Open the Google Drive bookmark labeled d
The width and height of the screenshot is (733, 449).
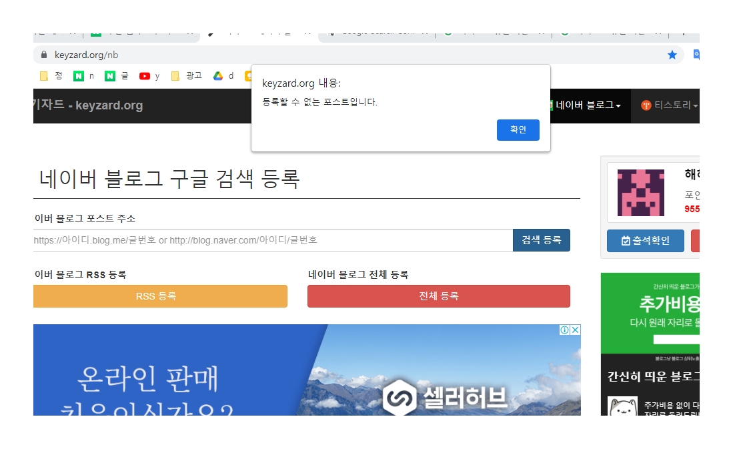tap(223, 76)
